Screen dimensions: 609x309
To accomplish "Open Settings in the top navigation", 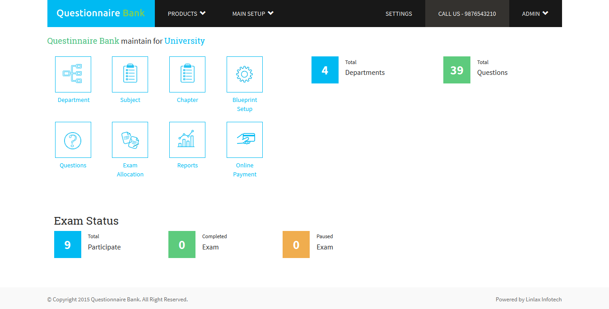I will (399, 14).
